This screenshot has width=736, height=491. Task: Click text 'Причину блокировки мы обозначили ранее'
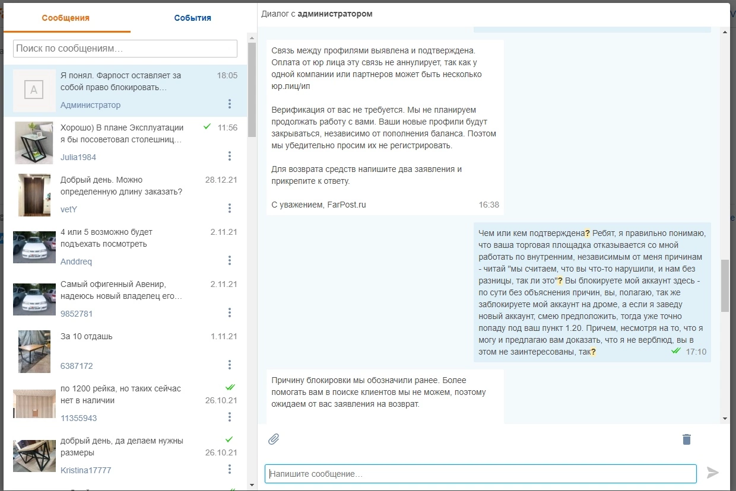(x=356, y=380)
